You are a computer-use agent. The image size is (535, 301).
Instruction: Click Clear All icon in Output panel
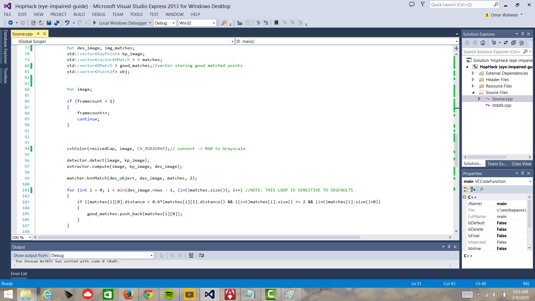191,255
